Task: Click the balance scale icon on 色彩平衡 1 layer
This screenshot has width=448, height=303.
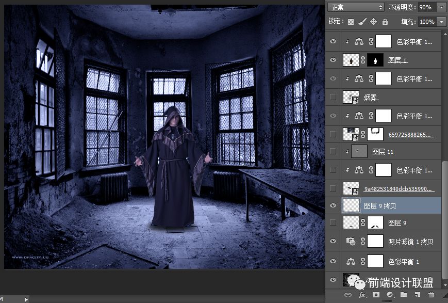Action: (351, 261)
